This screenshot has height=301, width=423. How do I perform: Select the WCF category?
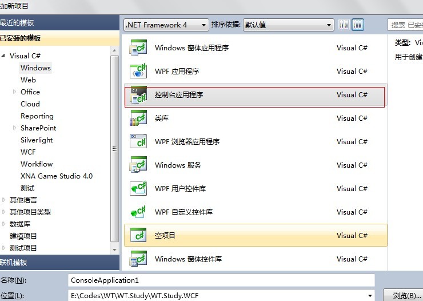click(x=28, y=152)
